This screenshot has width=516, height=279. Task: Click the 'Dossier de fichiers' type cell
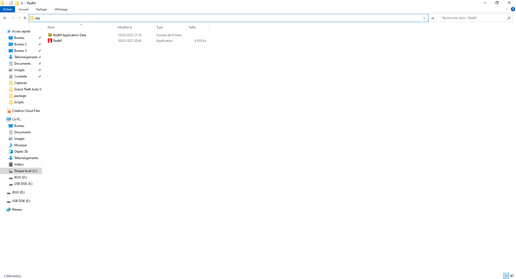click(x=169, y=35)
